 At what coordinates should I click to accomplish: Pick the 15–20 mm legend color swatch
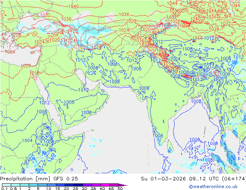tap(61, 185)
